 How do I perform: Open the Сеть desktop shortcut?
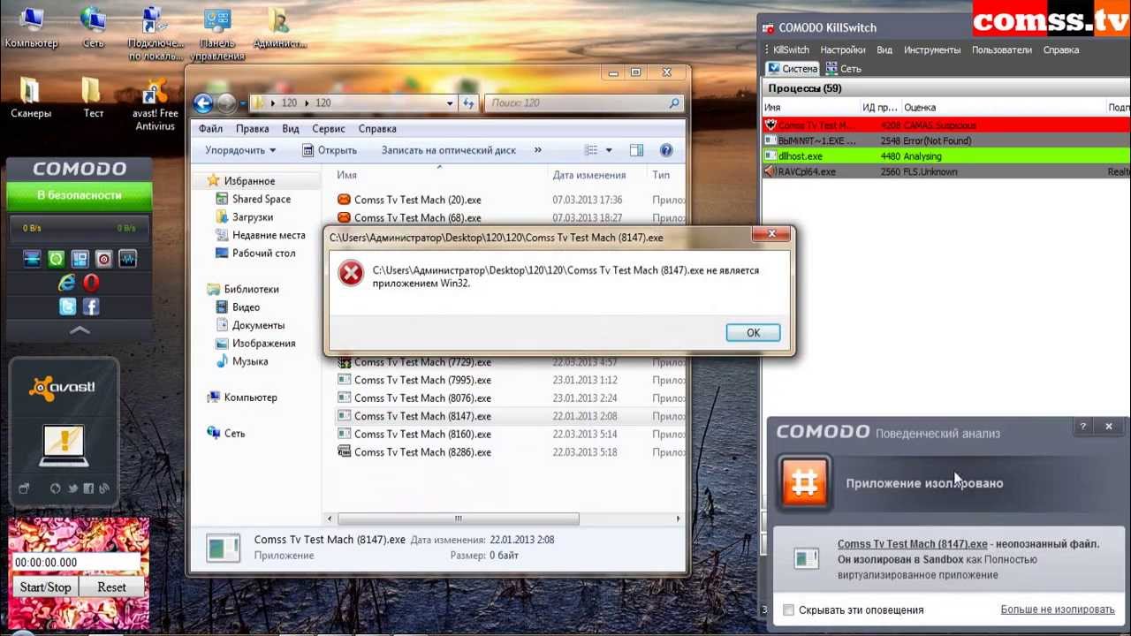pos(93,26)
